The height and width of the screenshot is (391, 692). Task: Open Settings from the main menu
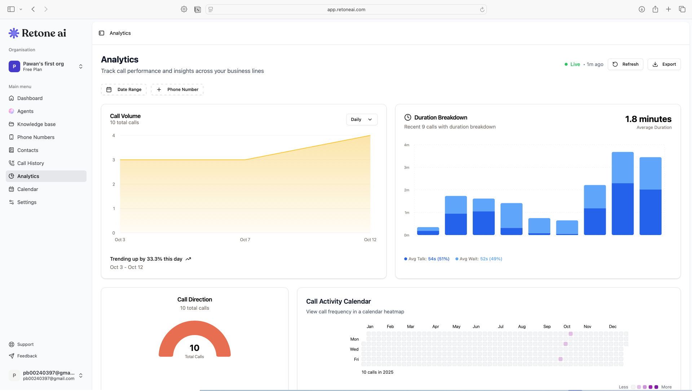pyautogui.click(x=27, y=202)
